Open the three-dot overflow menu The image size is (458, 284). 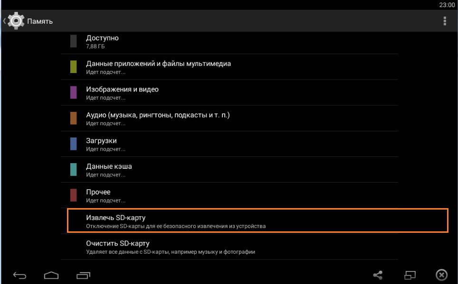[445, 21]
